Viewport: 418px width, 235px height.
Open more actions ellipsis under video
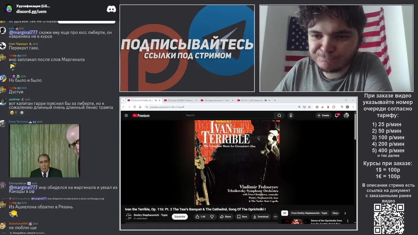click(275, 217)
